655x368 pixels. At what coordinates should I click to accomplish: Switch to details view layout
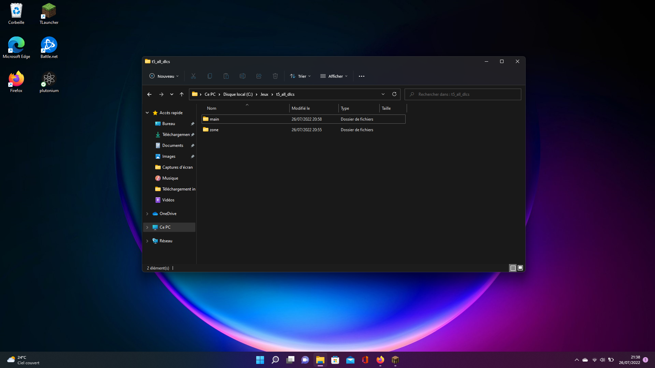(513, 268)
